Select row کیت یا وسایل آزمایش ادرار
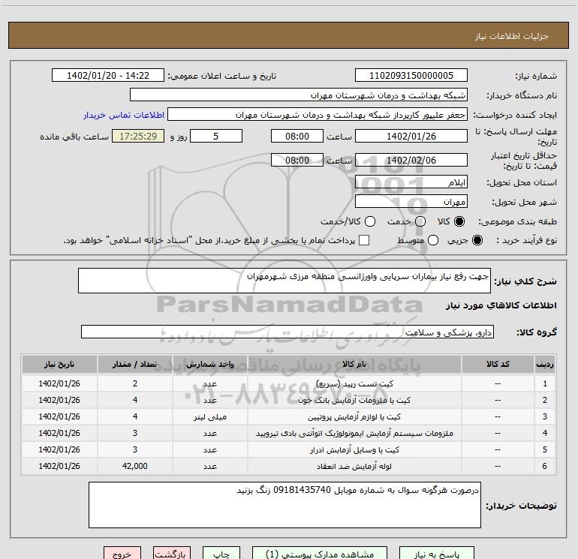 [x=289, y=449]
